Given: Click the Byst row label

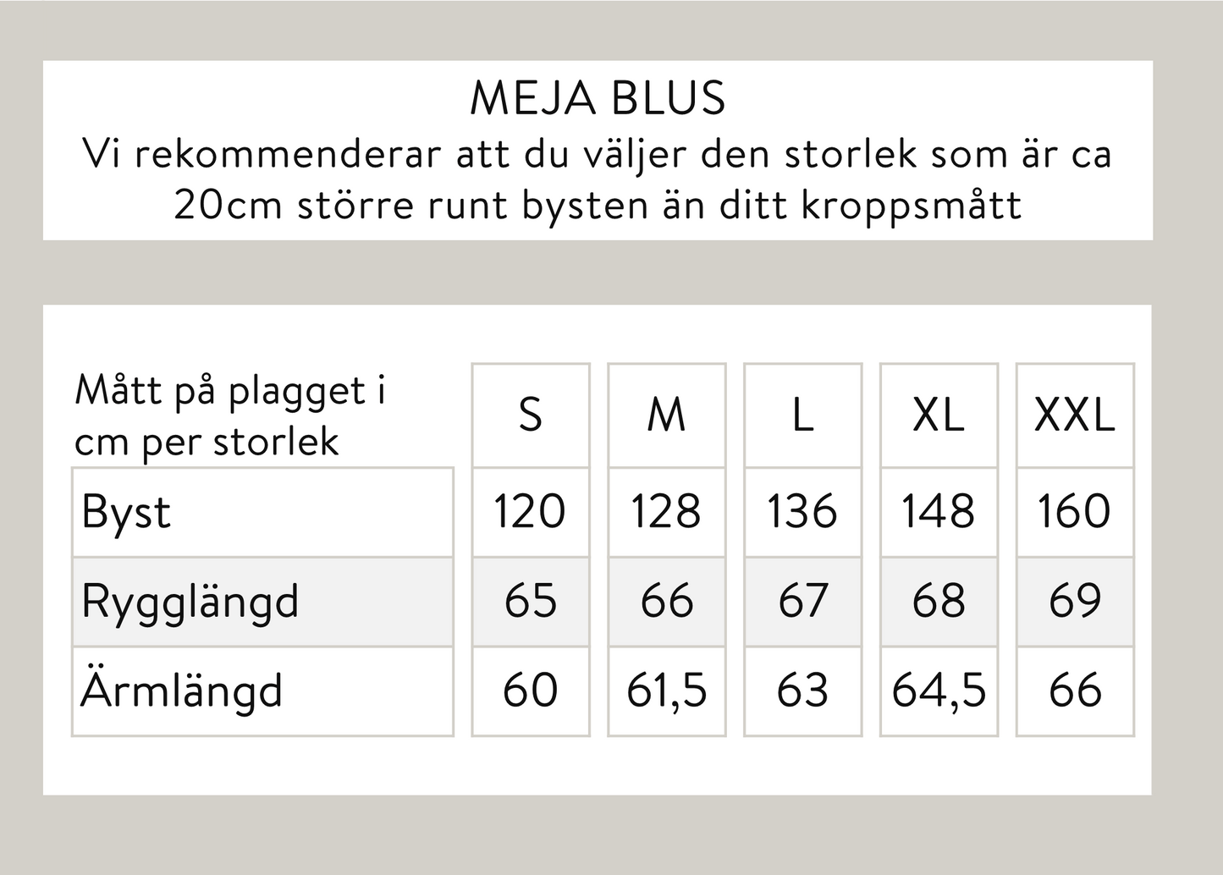Looking at the screenshot, I should tap(126, 512).
